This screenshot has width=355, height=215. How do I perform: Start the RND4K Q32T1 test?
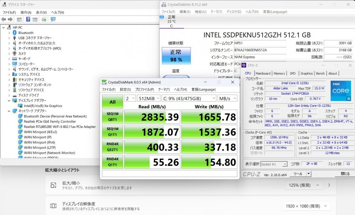point(113,147)
